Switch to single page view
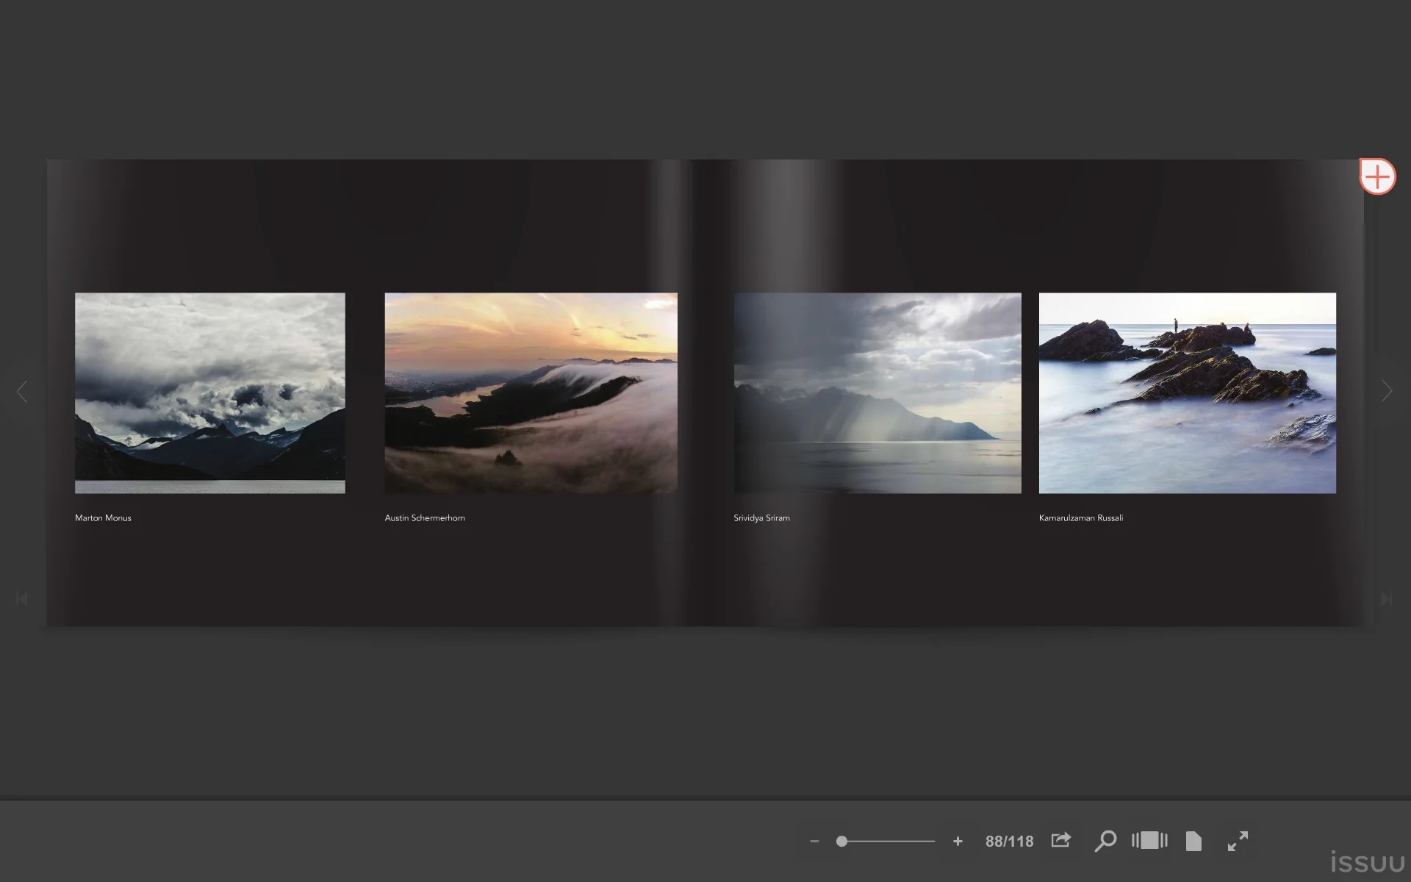This screenshot has width=1411, height=882. 1193,840
